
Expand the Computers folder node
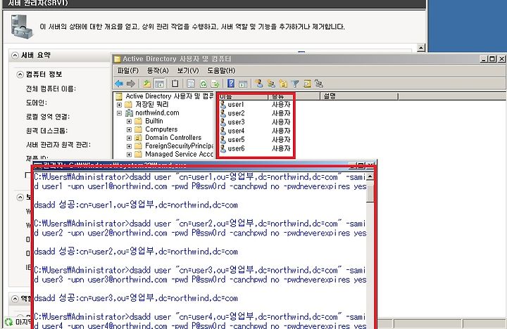129,129
